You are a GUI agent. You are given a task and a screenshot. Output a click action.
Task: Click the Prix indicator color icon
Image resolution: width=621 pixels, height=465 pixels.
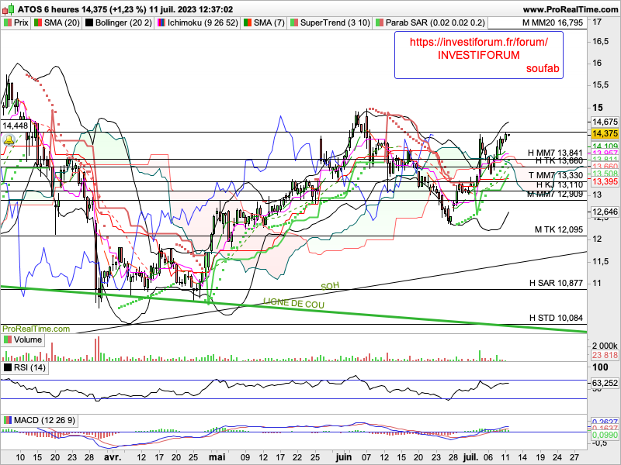click(7, 24)
